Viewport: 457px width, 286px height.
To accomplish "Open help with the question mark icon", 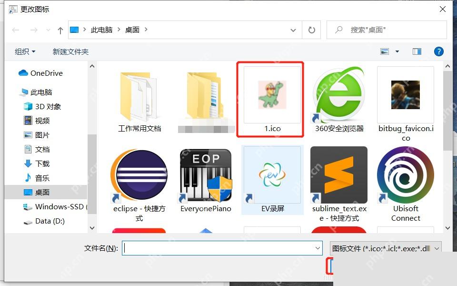I will point(438,51).
